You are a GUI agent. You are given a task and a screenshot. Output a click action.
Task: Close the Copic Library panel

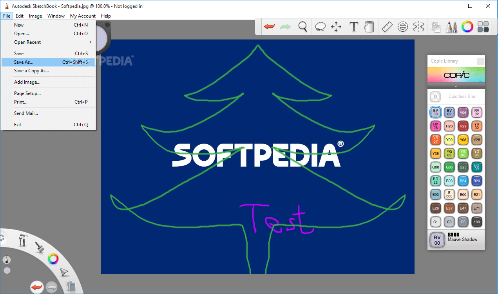[480, 61]
